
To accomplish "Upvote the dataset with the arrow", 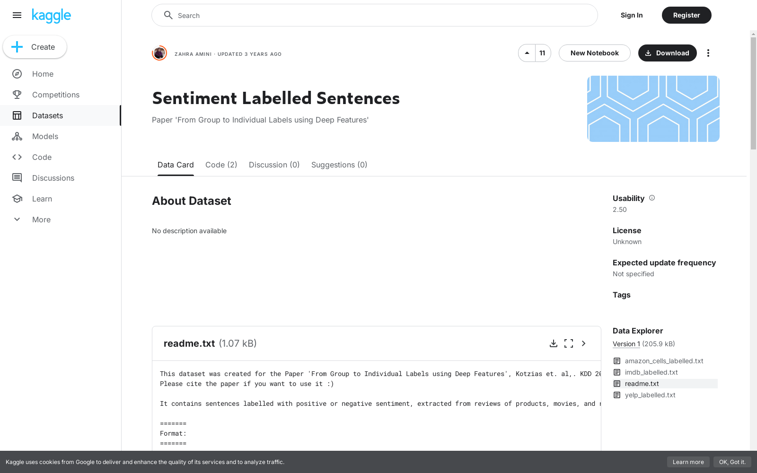I will [x=527, y=53].
